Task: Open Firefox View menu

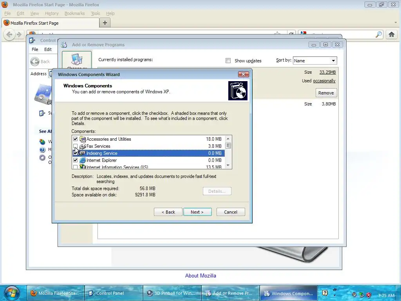Action: (34, 13)
